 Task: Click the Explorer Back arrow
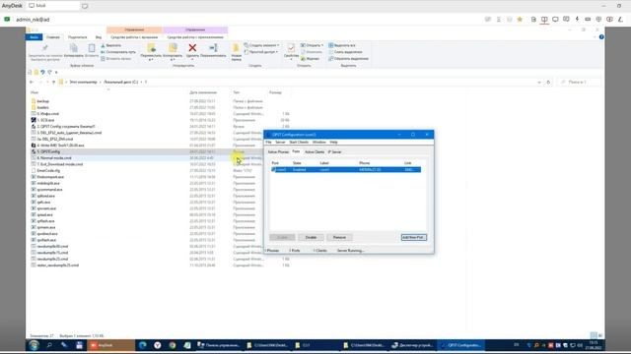pos(32,82)
